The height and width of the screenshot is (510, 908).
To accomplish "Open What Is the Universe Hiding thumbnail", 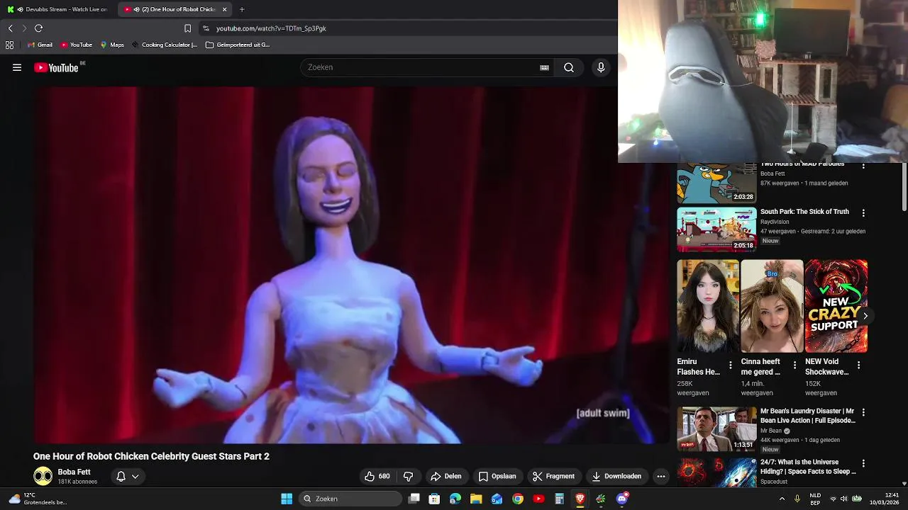I will (x=716, y=472).
